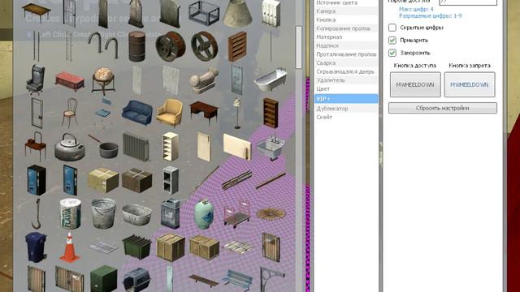The image size is (520, 292).
Task: Spawn the metal bucket prop
Action: tap(103, 214)
